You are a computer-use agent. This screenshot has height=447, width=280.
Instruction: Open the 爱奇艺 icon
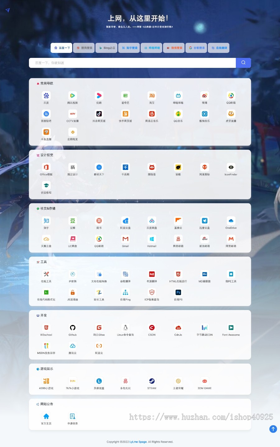click(125, 96)
